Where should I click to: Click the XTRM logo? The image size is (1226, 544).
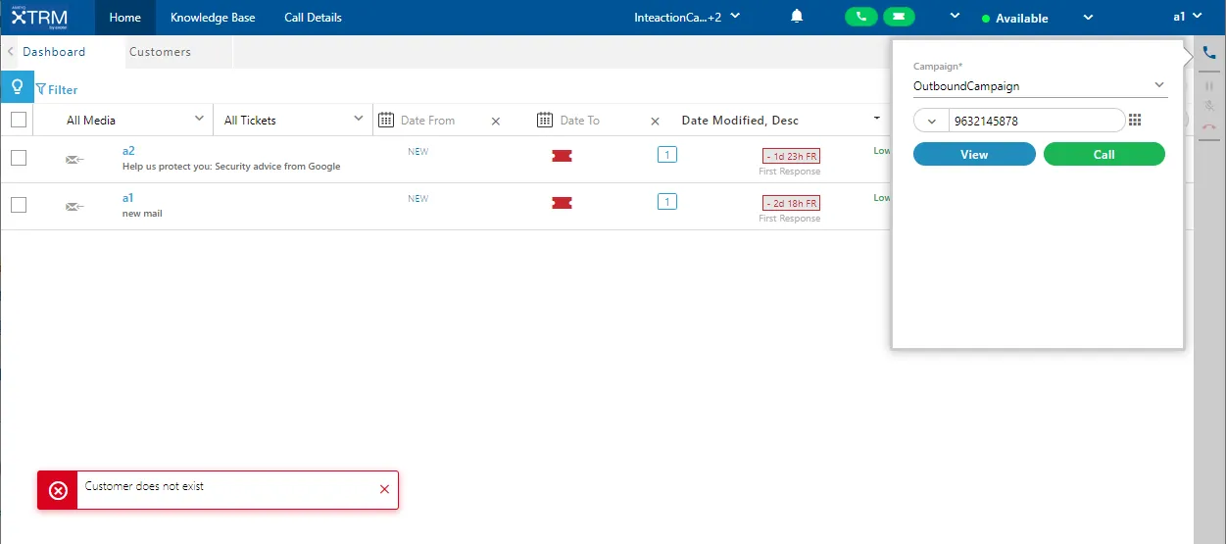pyautogui.click(x=39, y=17)
